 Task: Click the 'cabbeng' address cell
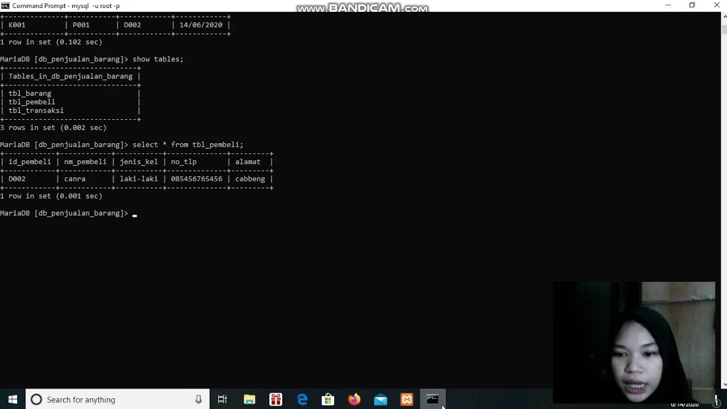(250, 178)
